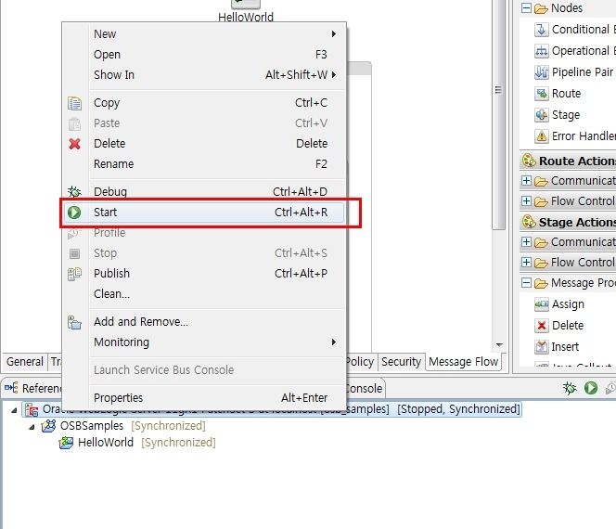This screenshot has width=616, height=529.
Task: Expand Communication folder under Stage Actions
Action: click(526, 242)
